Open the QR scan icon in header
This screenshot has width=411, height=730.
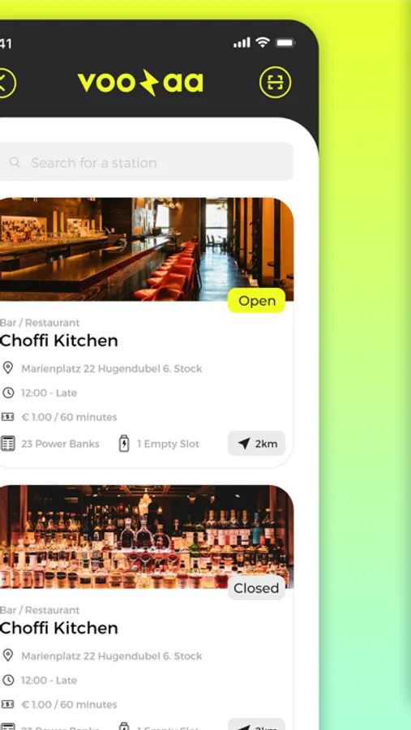coord(275,83)
